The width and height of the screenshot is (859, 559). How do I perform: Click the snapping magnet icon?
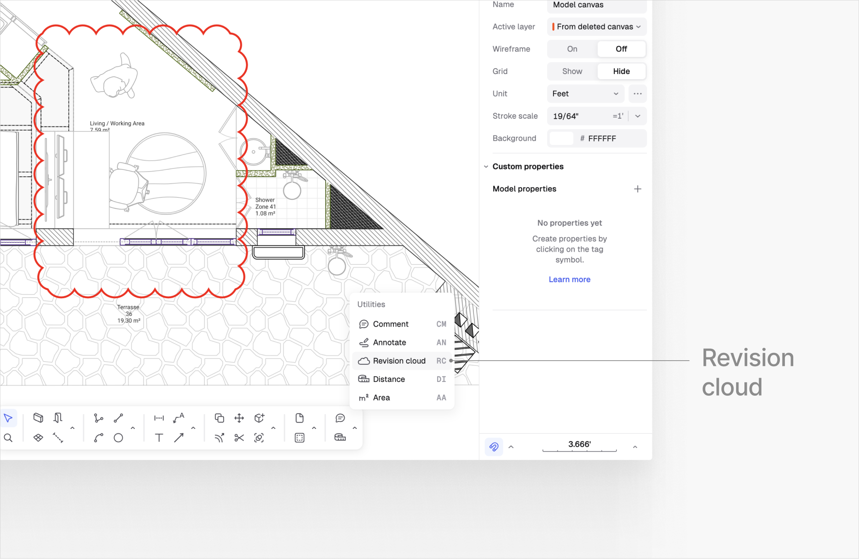[x=494, y=447]
